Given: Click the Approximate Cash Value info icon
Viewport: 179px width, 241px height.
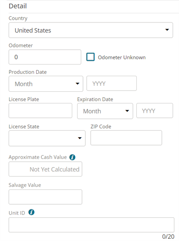Looking at the screenshot, I should point(72,157).
